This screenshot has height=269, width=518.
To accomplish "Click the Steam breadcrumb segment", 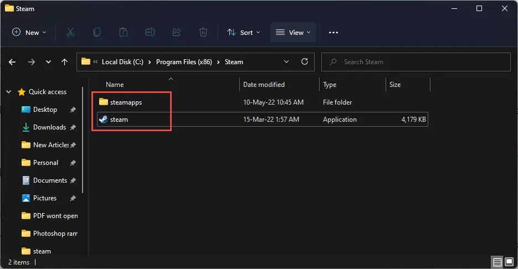I will [x=234, y=62].
